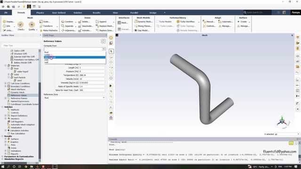Click the Velocity reference value field
The height and width of the screenshot is (169, 301).
coord(92,79)
